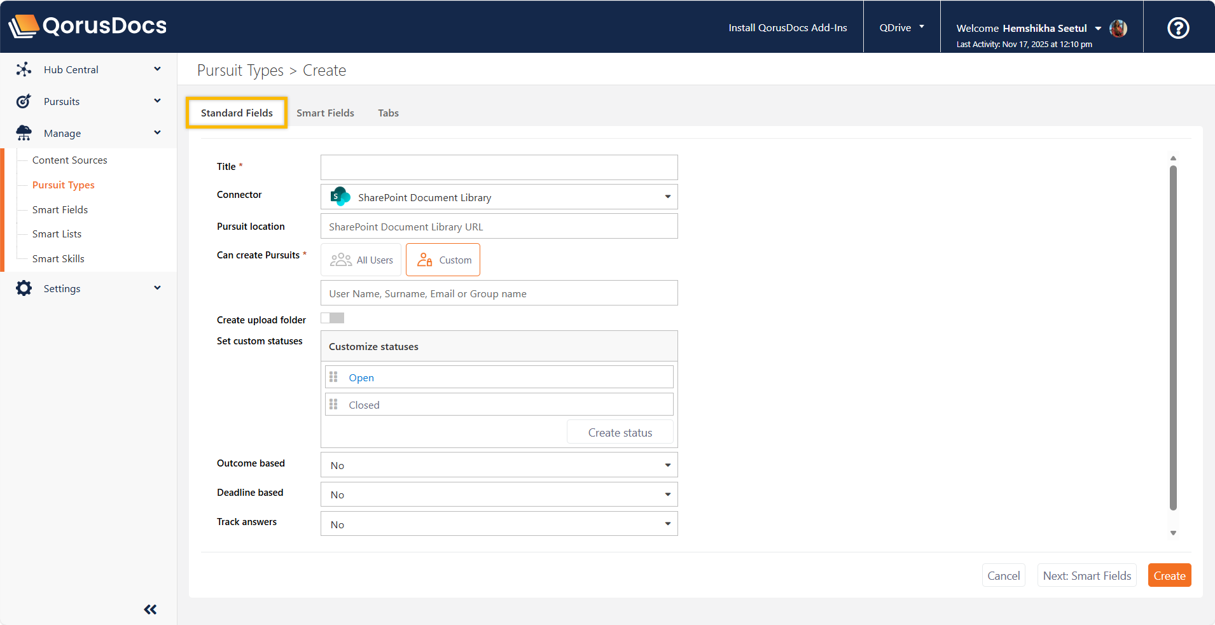The height and width of the screenshot is (625, 1215).
Task: Open Smart Lists in the sidebar
Action: click(57, 234)
